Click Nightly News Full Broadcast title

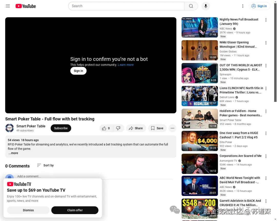click(x=239, y=21)
